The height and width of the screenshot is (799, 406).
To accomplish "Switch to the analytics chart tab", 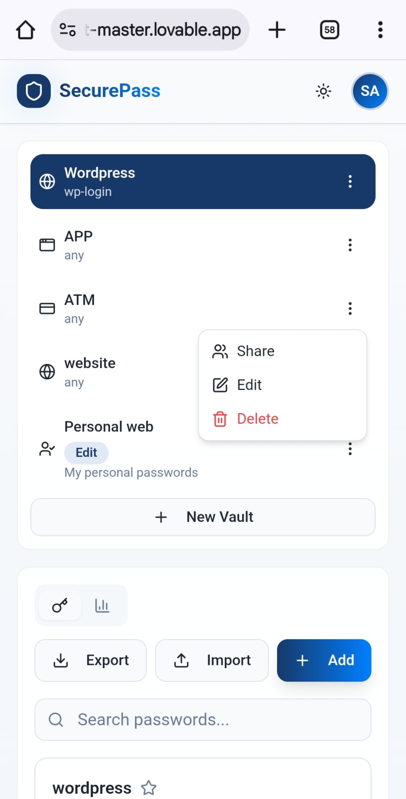I will [x=102, y=606].
